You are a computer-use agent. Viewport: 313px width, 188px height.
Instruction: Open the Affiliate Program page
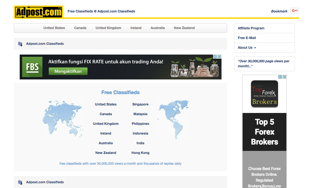(x=251, y=28)
